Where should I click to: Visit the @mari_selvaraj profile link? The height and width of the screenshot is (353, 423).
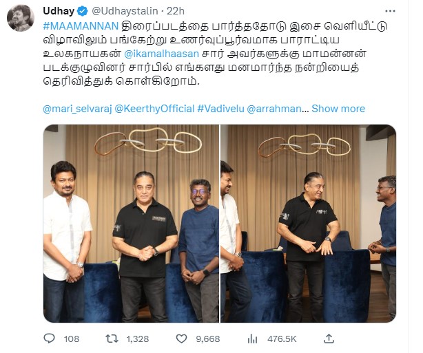pos(77,109)
